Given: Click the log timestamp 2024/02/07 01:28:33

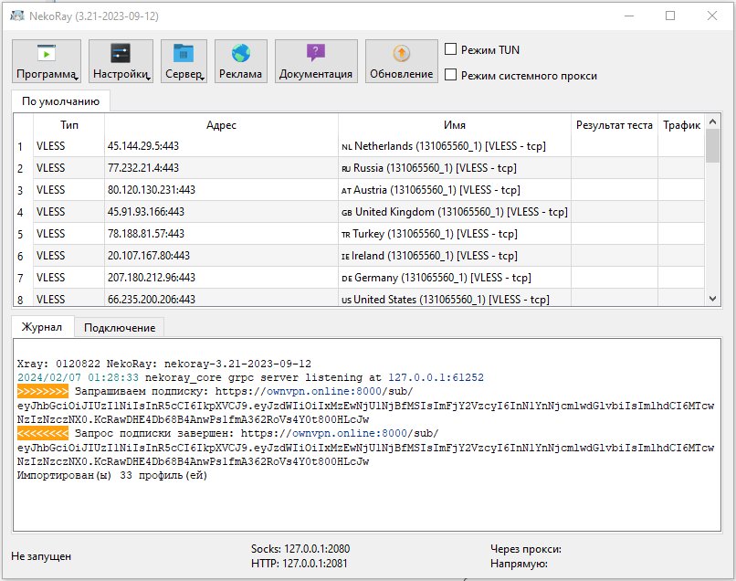Looking at the screenshot, I should [x=78, y=377].
